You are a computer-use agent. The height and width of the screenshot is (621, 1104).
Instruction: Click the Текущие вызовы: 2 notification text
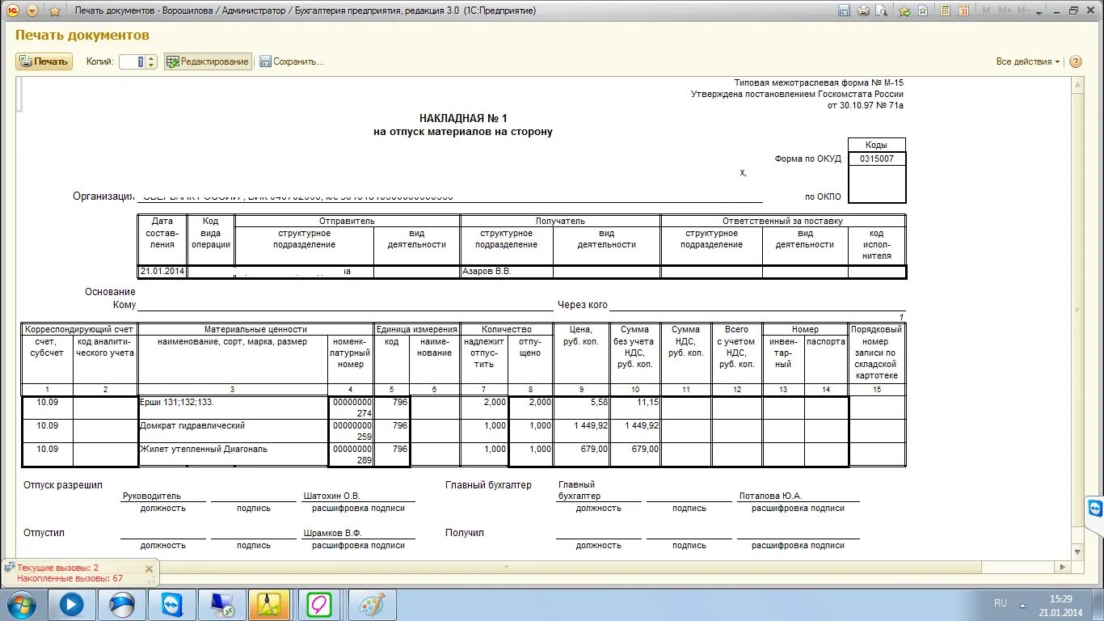coord(58,568)
